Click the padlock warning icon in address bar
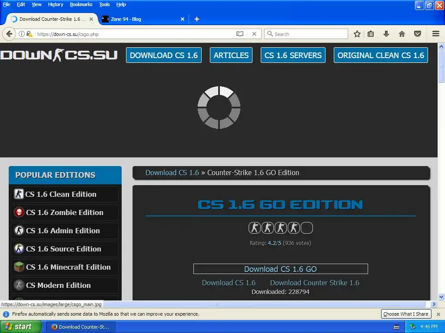Screen dimensions: 445x333 [29, 34]
